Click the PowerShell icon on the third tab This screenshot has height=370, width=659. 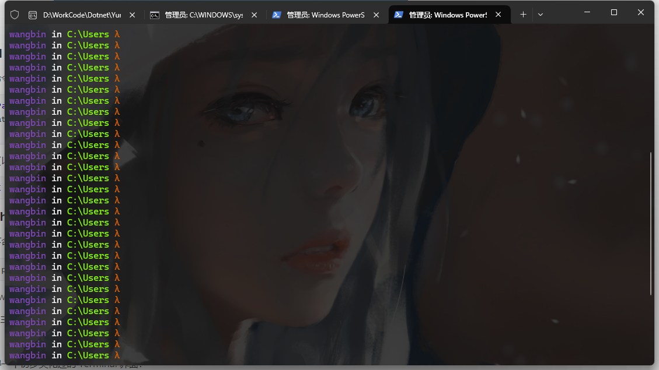point(277,15)
